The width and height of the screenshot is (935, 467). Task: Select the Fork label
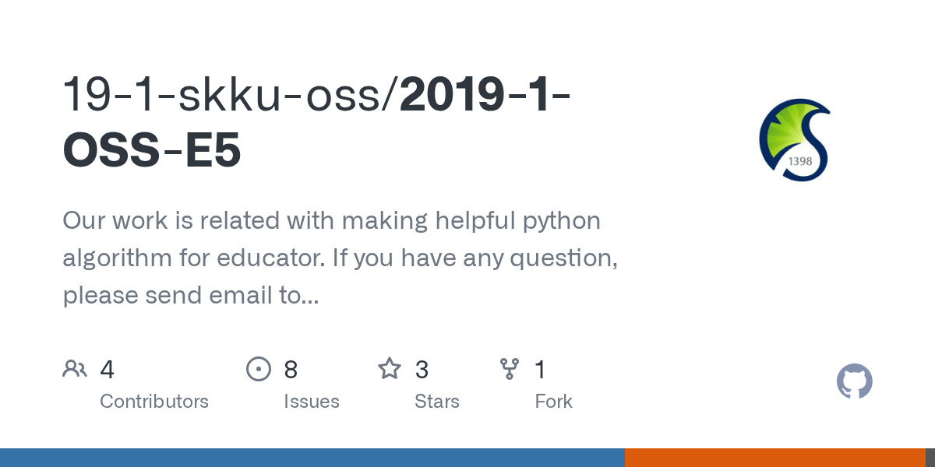click(x=554, y=402)
